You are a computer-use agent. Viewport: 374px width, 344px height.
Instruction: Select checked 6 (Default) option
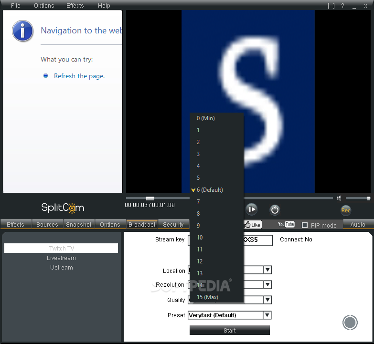pos(216,190)
